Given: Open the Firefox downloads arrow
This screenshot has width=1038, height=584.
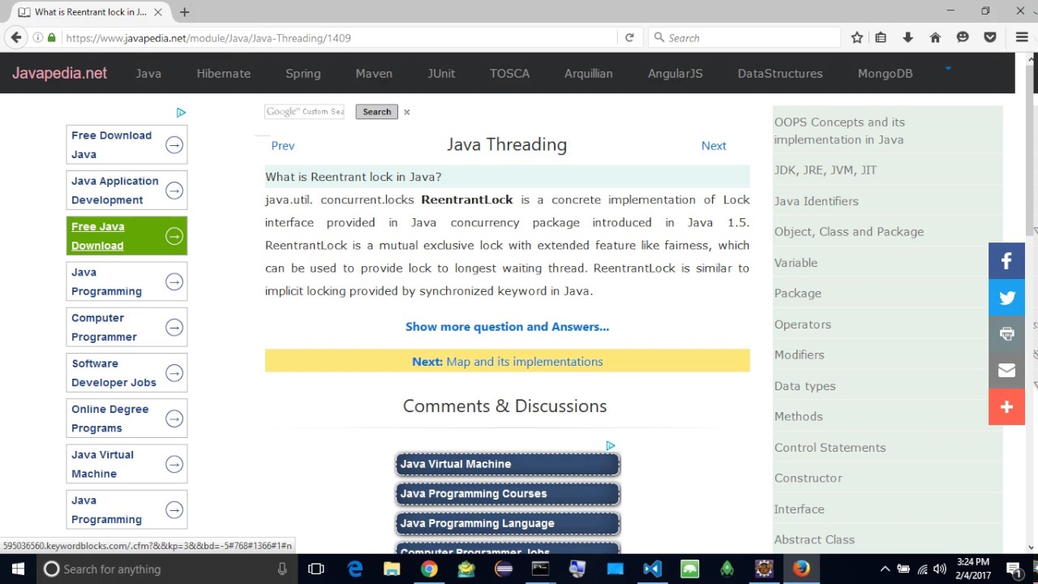Looking at the screenshot, I should pyautogui.click(x=907, y=37).
